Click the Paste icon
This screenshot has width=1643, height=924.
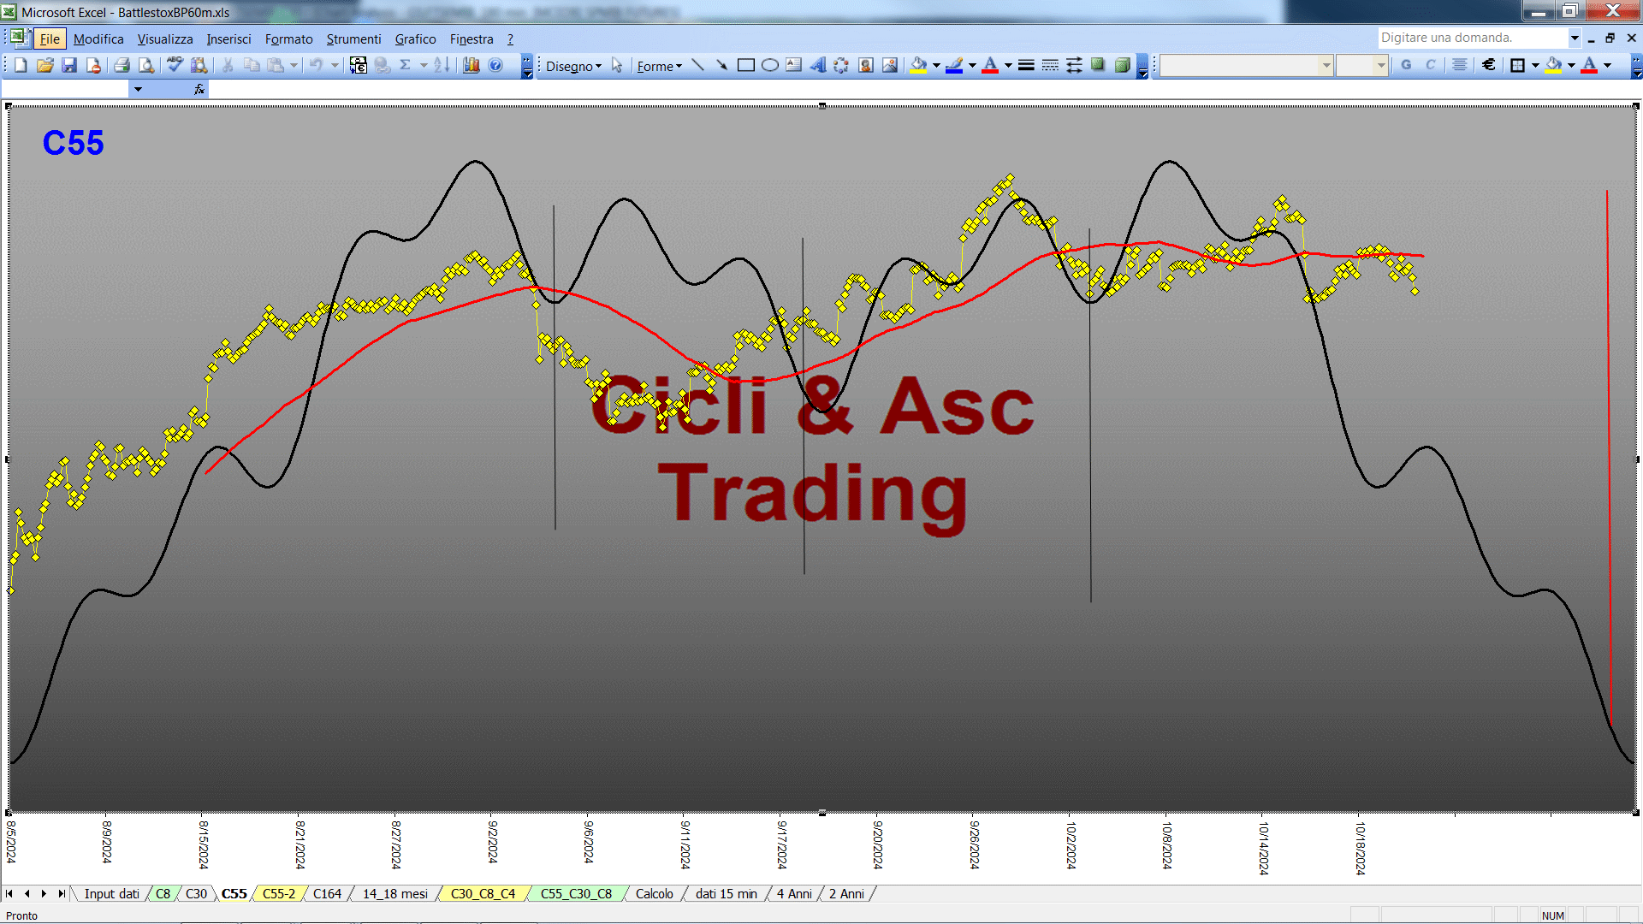(x=276, y=65)
